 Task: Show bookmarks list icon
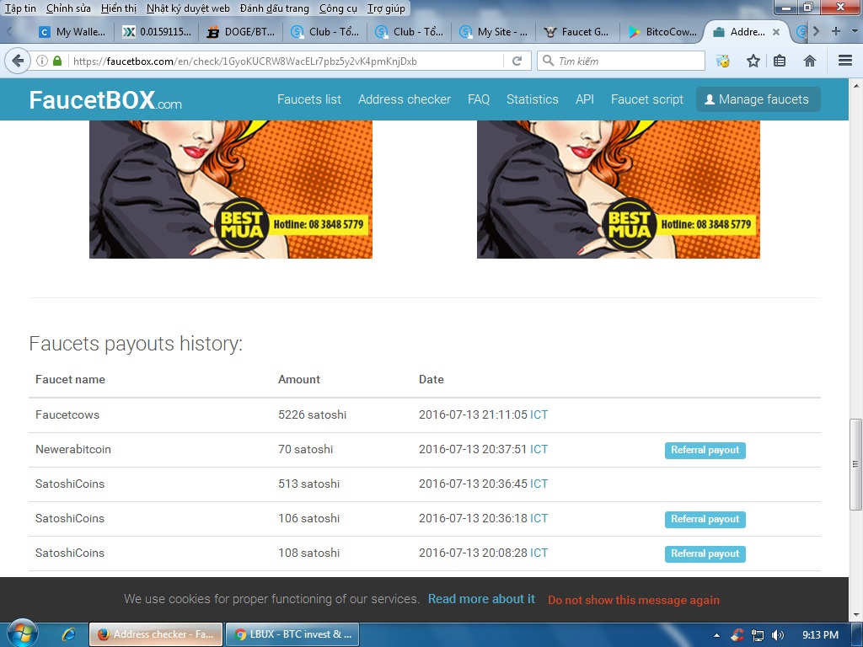[780, 61]
